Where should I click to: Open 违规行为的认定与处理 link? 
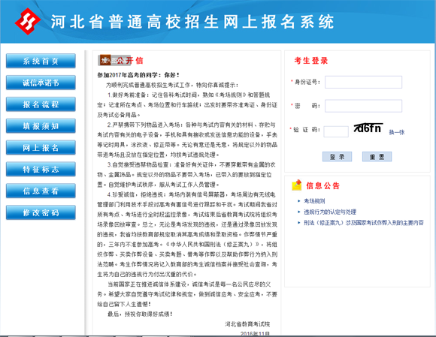[x=330, y=212]
